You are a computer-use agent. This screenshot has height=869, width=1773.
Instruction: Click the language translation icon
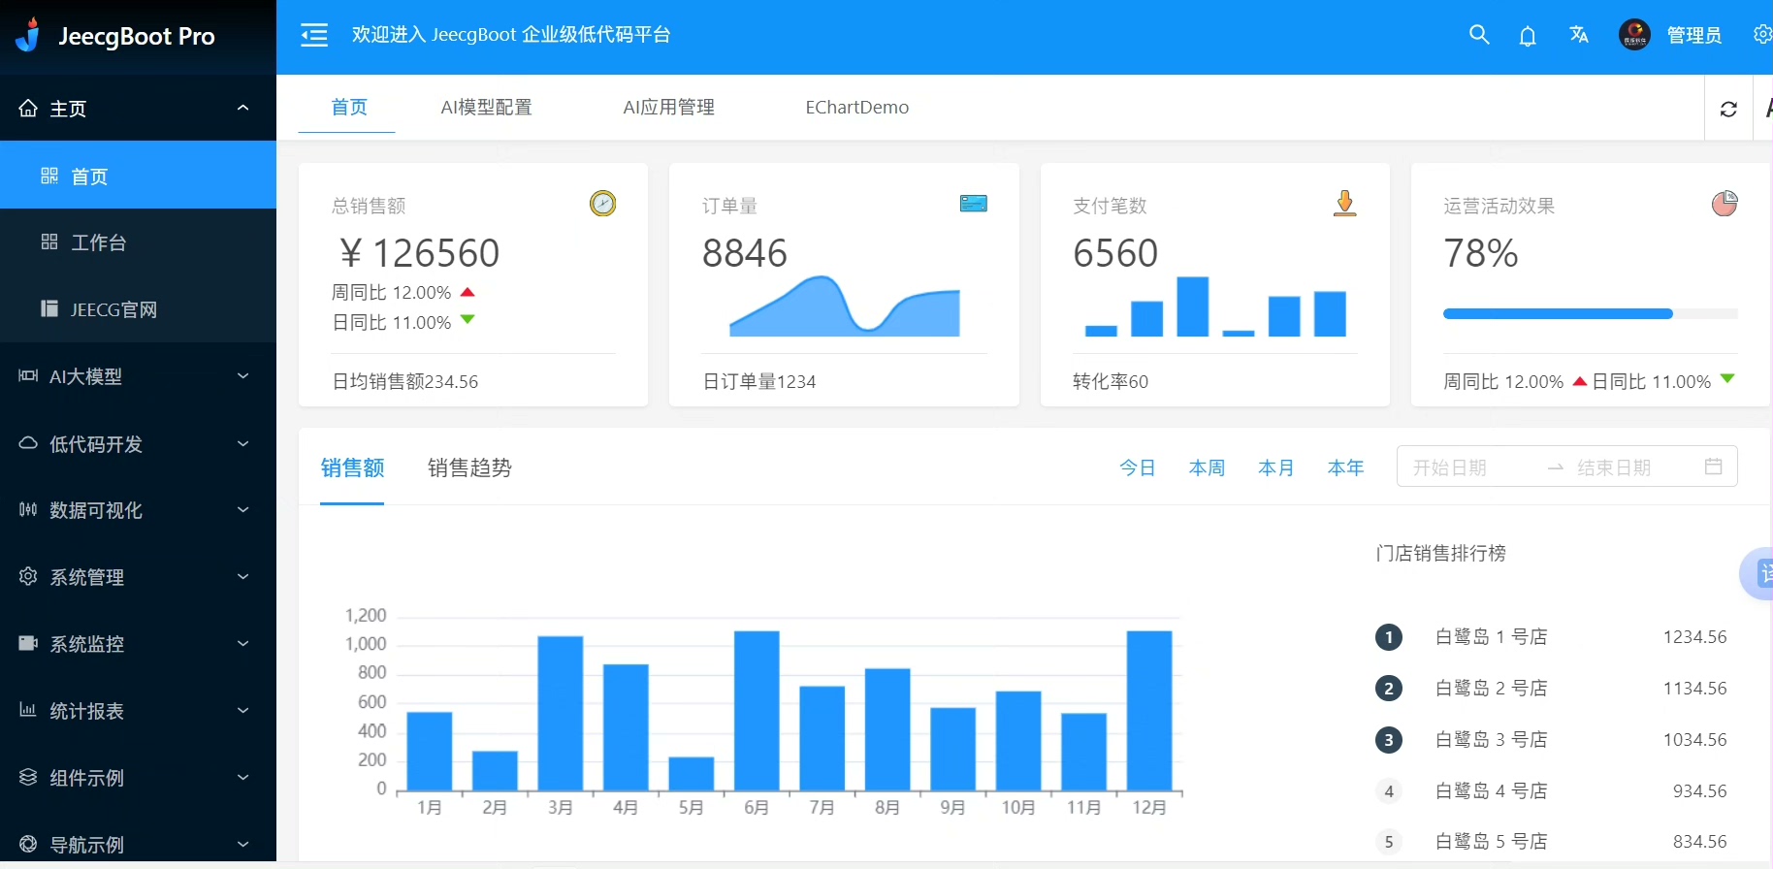[1579, 35]
